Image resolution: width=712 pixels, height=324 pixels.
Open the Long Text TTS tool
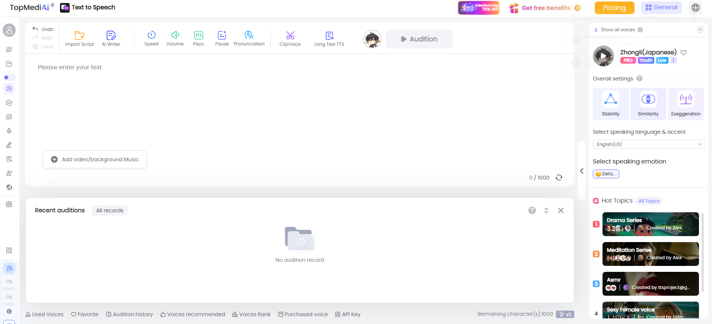pyautogui.click(x=329, y=39)
